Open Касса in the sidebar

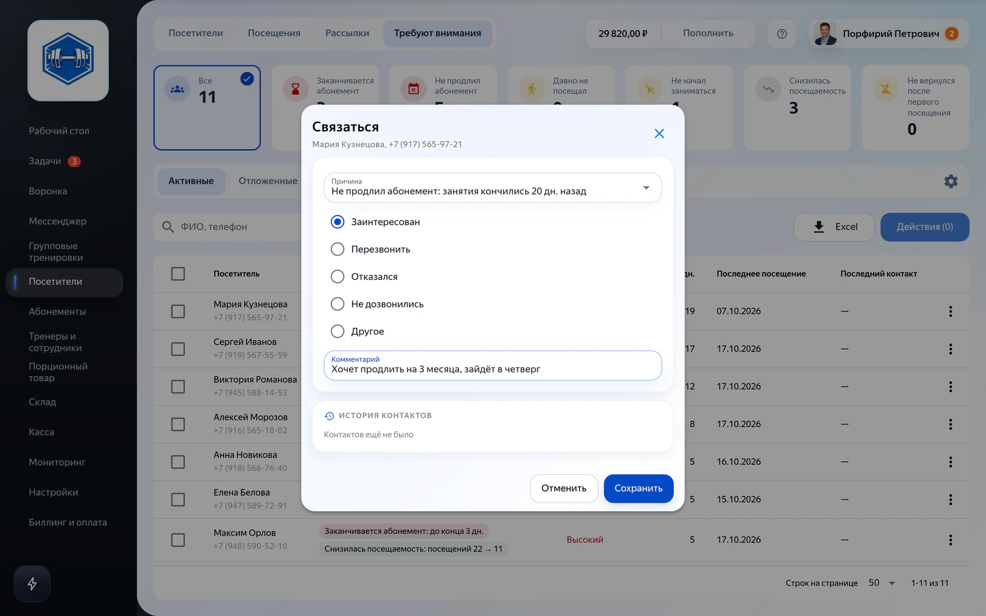[x=41, y=433]
